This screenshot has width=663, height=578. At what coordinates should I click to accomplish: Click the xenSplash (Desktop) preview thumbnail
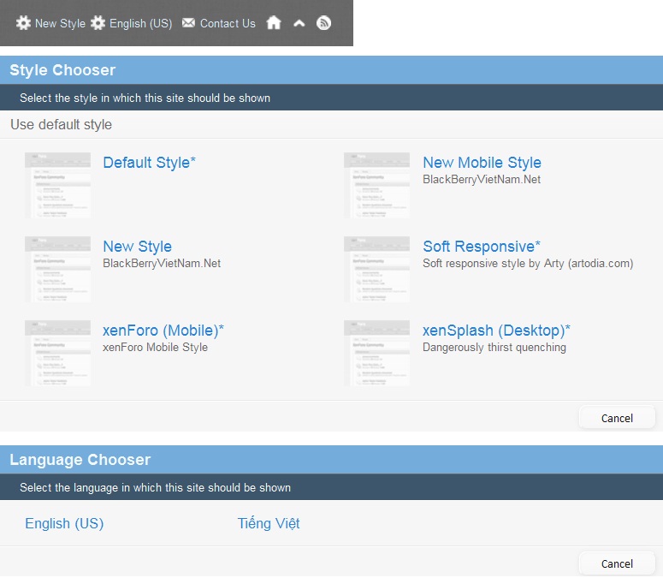[376, 353]
